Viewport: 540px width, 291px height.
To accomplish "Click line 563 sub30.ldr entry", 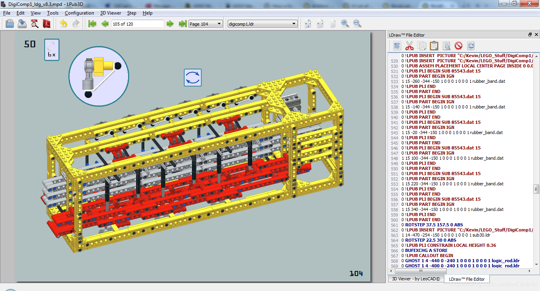I will [x=446, y=235].
